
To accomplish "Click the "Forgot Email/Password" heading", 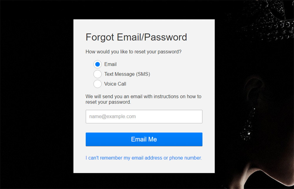I will point(136,37).
